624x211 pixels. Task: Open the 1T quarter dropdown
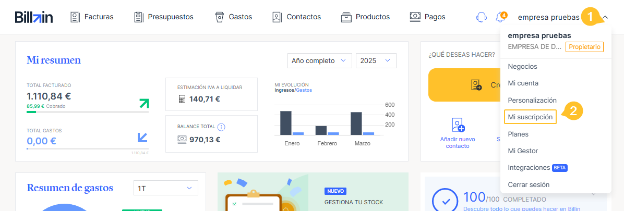(165, 188)
